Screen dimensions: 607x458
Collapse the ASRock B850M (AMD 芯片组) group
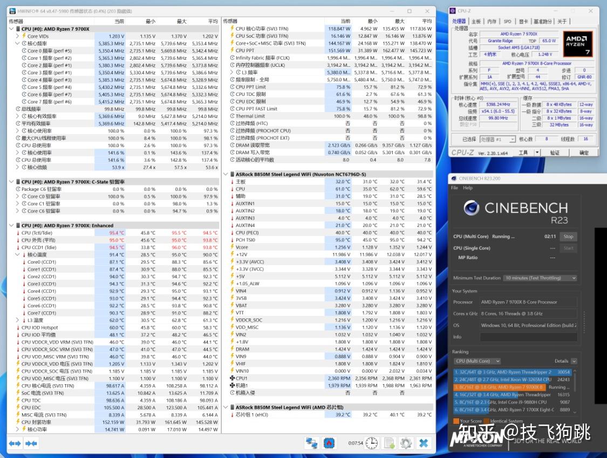pos(226,407)
